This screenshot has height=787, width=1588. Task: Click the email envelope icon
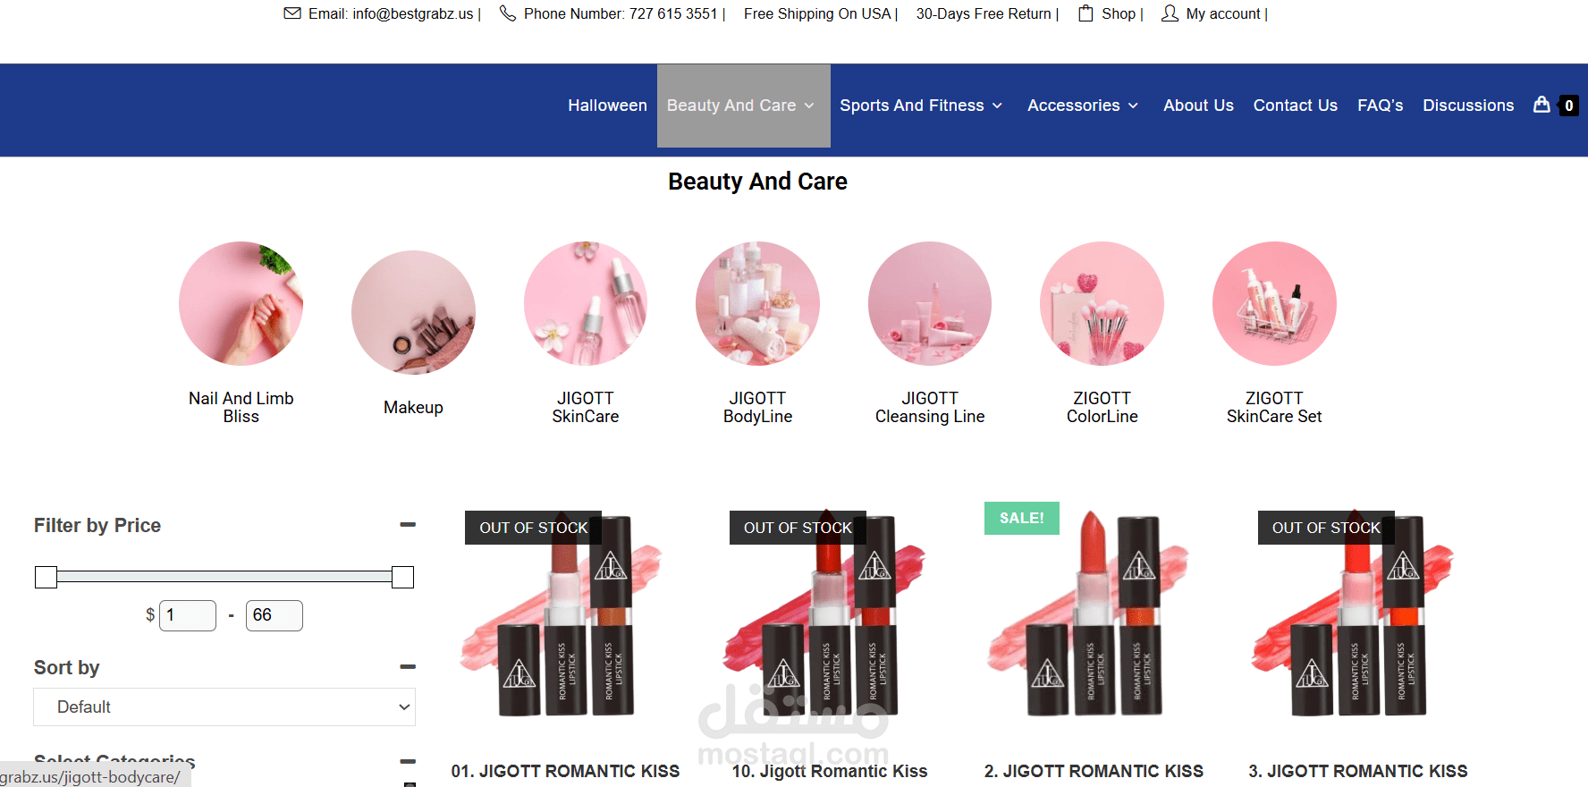292,13
